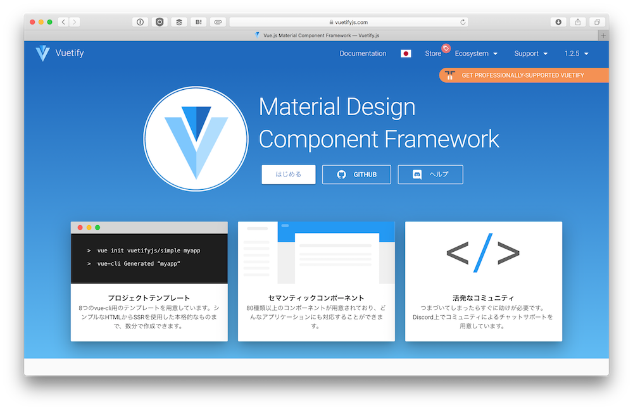
Task: Click the Vue.js tab favicon
Action: [x=257, y=35]
